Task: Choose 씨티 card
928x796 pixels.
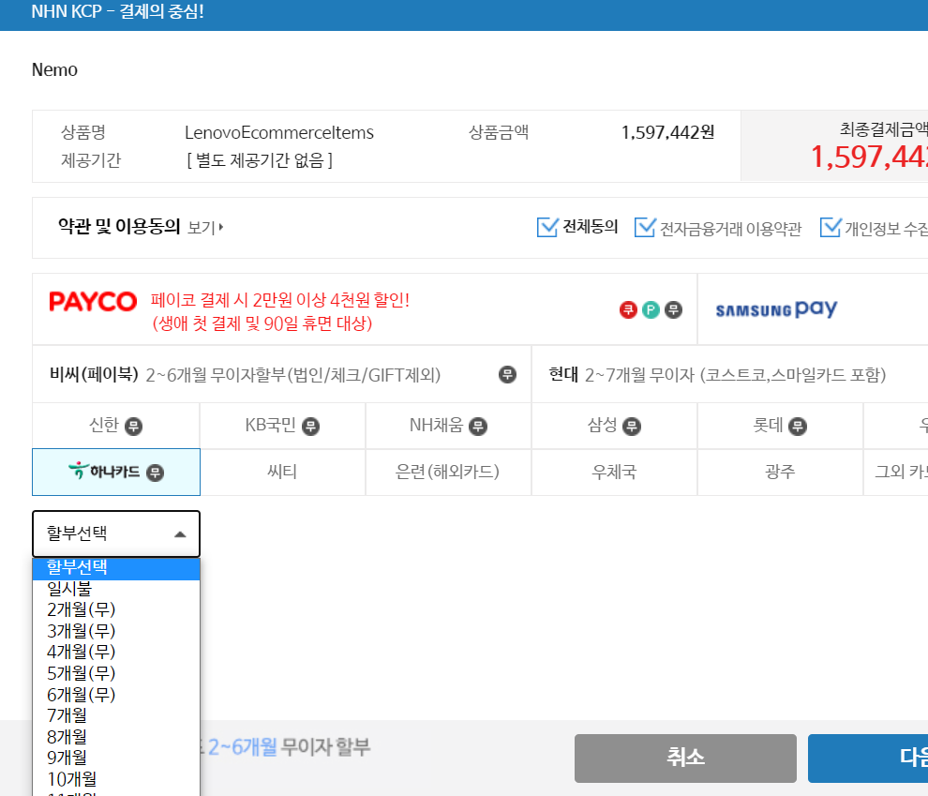Action: (282, 472)
